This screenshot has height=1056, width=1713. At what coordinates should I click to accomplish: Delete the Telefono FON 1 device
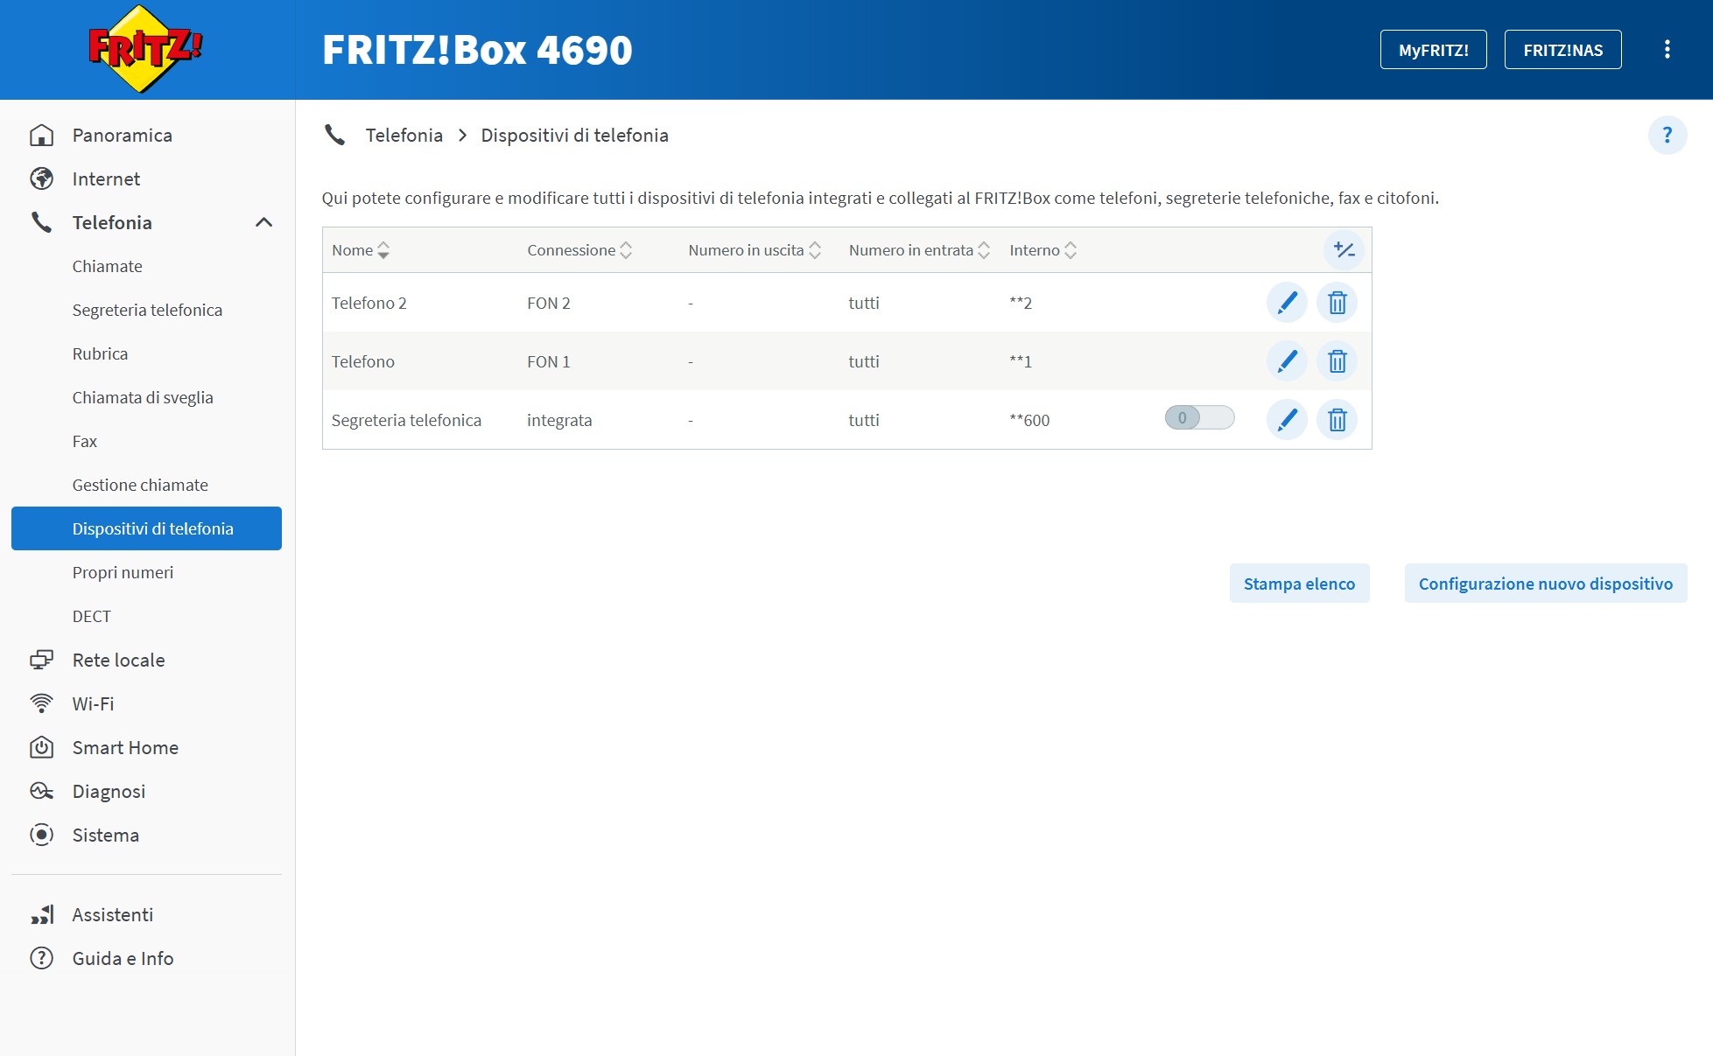click(1337, 361)
